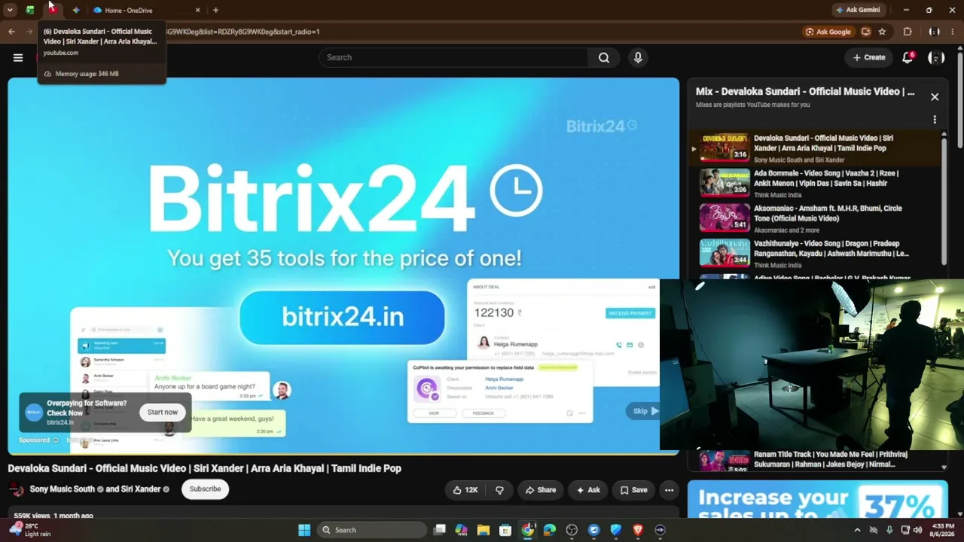Save the video to a playlist
Viewport: 964px width, 542px height.
(633, 489)
